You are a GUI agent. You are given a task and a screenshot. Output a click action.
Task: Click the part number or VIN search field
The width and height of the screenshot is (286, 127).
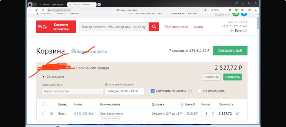(x=114, y=27)
